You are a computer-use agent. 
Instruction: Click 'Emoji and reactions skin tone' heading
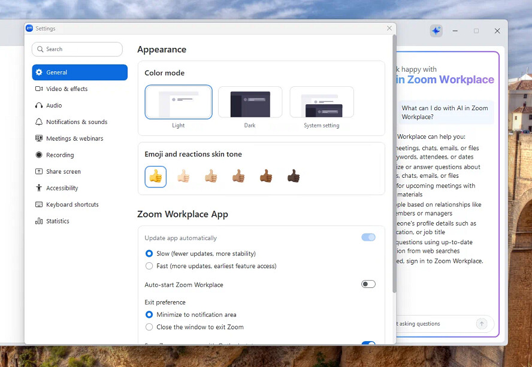pyautogui.click(x=193, y=154)
